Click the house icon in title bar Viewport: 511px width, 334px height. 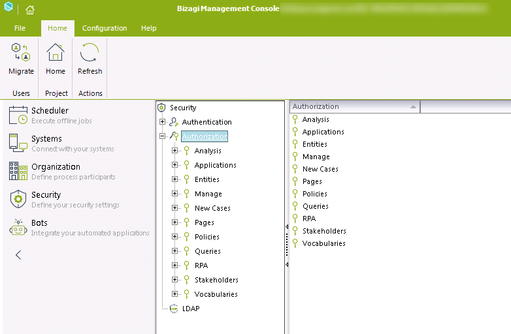point(30,10)
